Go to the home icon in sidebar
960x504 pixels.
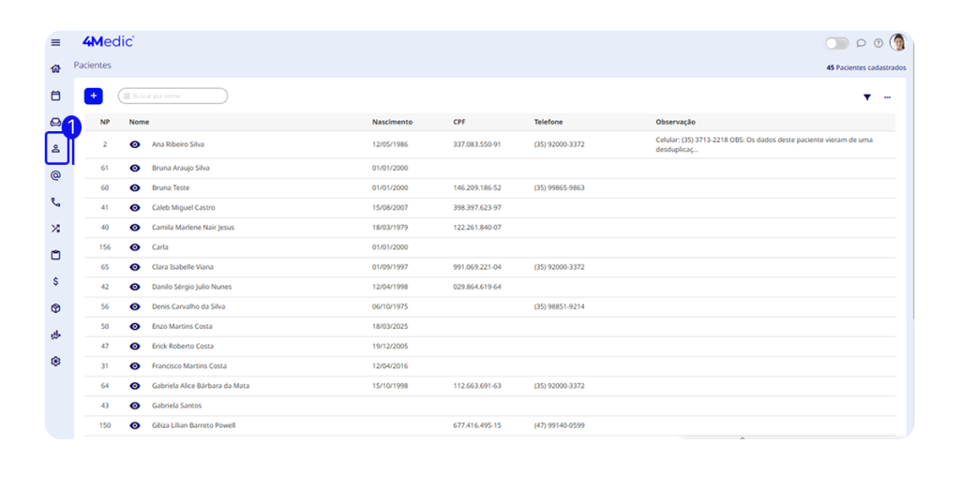pos(55,68)
